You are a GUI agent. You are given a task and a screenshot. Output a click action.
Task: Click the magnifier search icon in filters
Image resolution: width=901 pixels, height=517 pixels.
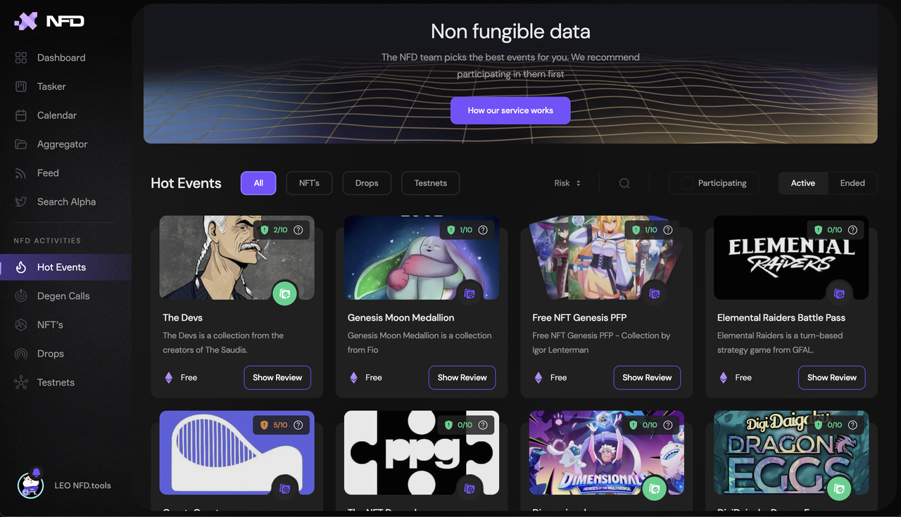(x=624, y=183)
